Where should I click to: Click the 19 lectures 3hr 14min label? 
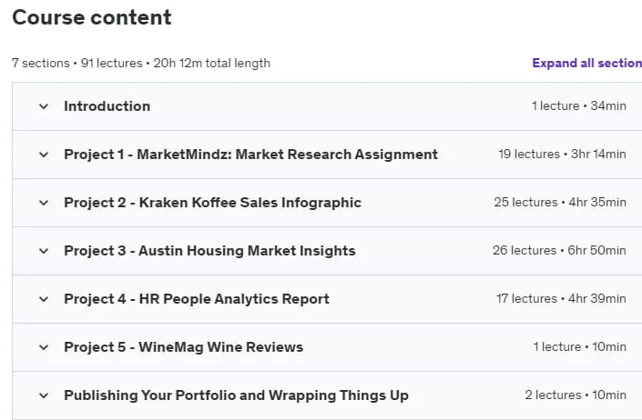[562, 154]
